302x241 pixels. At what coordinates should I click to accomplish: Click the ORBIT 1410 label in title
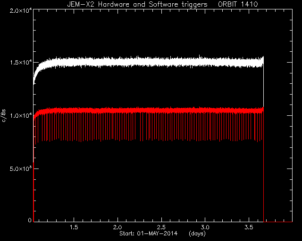tap(238, 4)
